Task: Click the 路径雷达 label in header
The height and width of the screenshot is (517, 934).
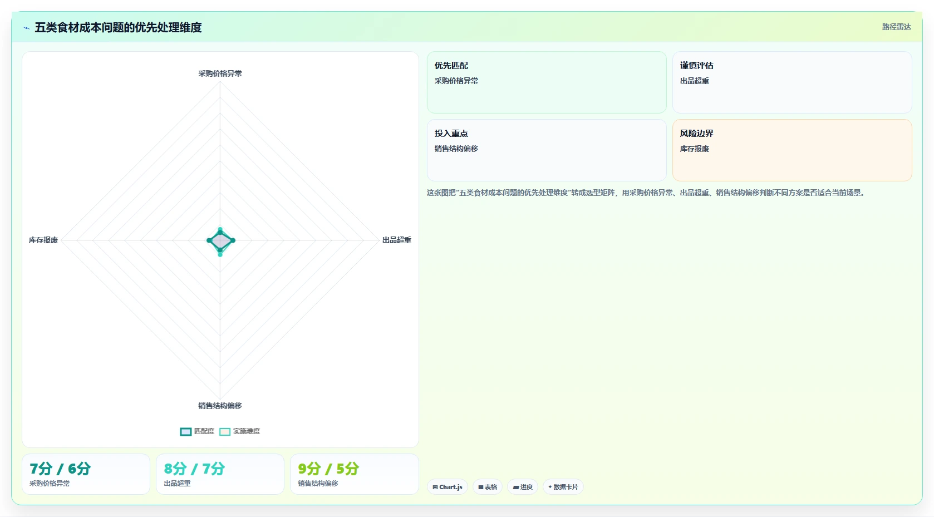Action: click(x=896, y=27)
